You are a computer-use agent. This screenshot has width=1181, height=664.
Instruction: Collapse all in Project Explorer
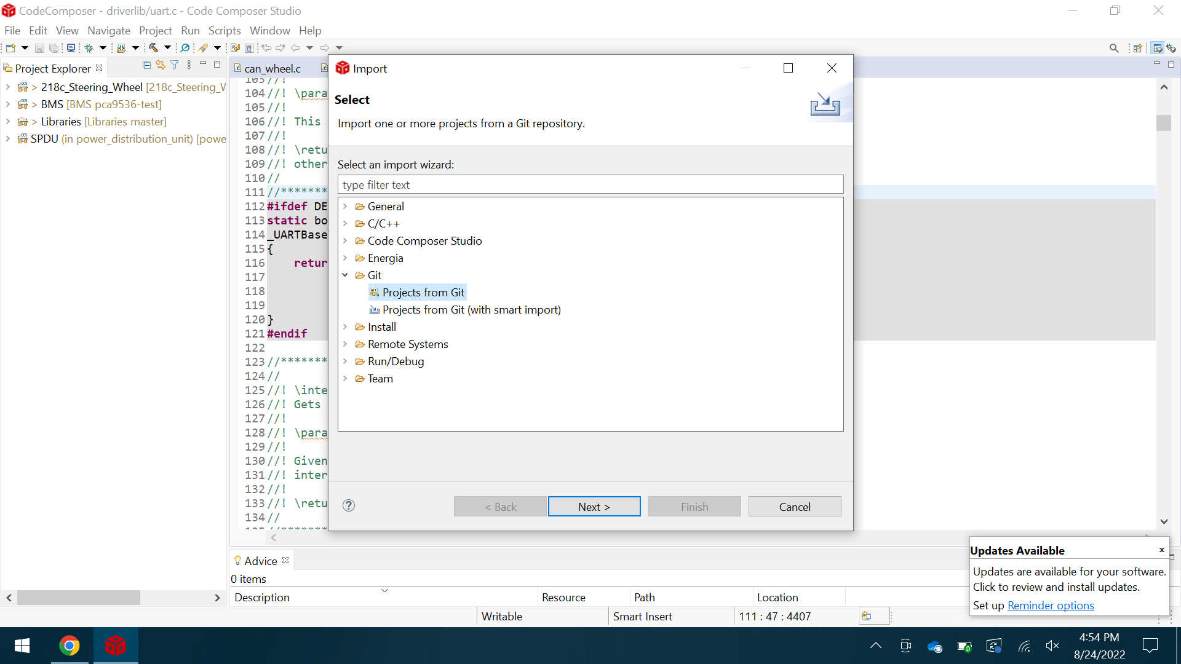pyautogui.click(x=146, y=65)
